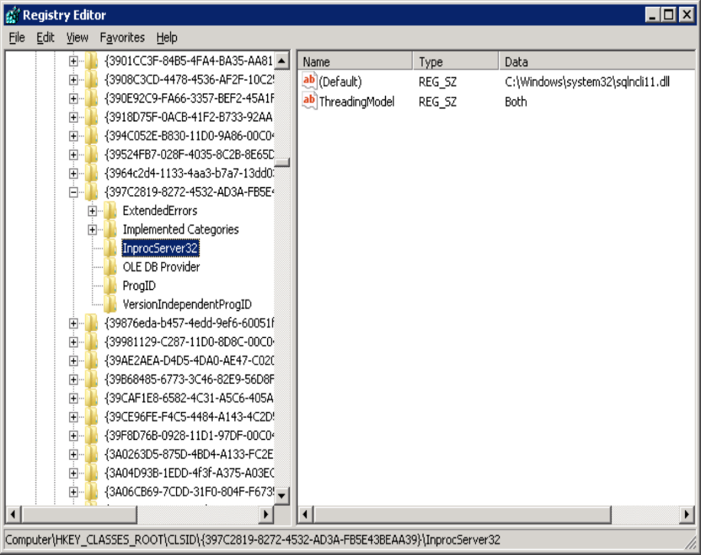
Task: Sort values by the Data column header
Action: tap(597, 62)
